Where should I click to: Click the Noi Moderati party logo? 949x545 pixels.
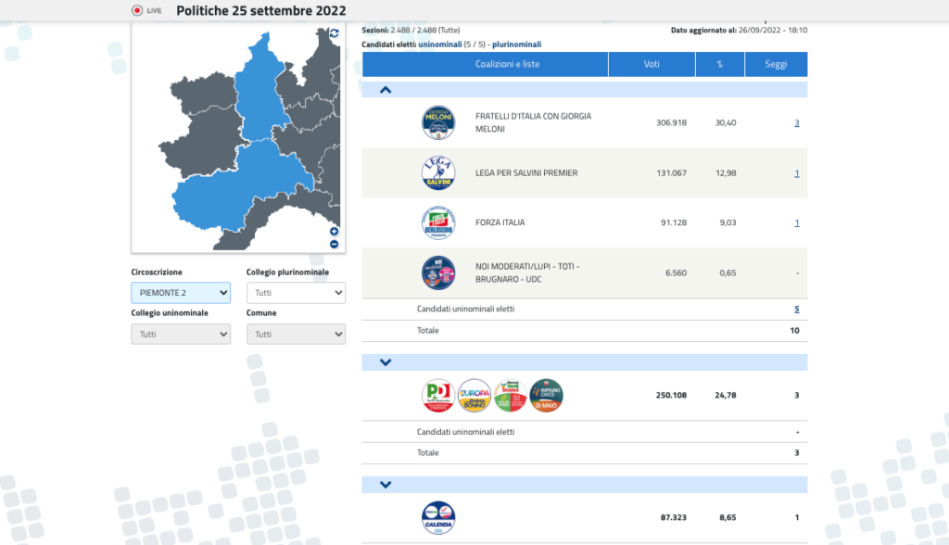pos(438,272)
